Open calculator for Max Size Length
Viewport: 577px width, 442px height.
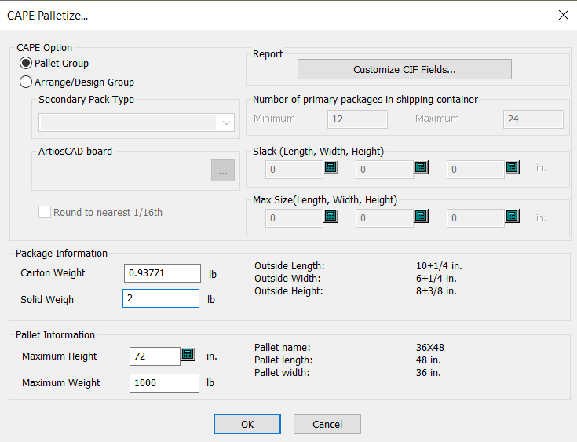[330, 217]
